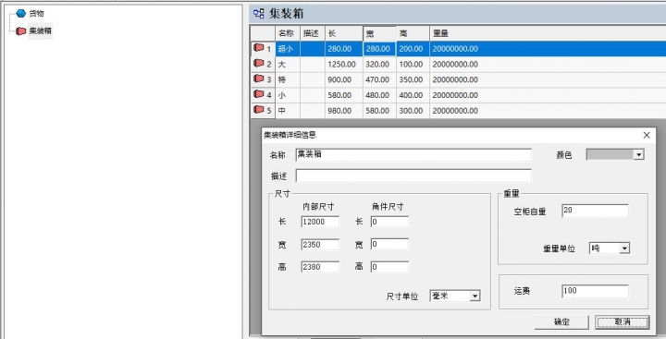Select the row named 中
The width and height of the screenshot is (666, 339).
(458, 111)
